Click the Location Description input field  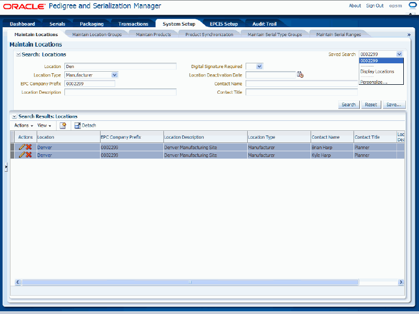(120, 92)
